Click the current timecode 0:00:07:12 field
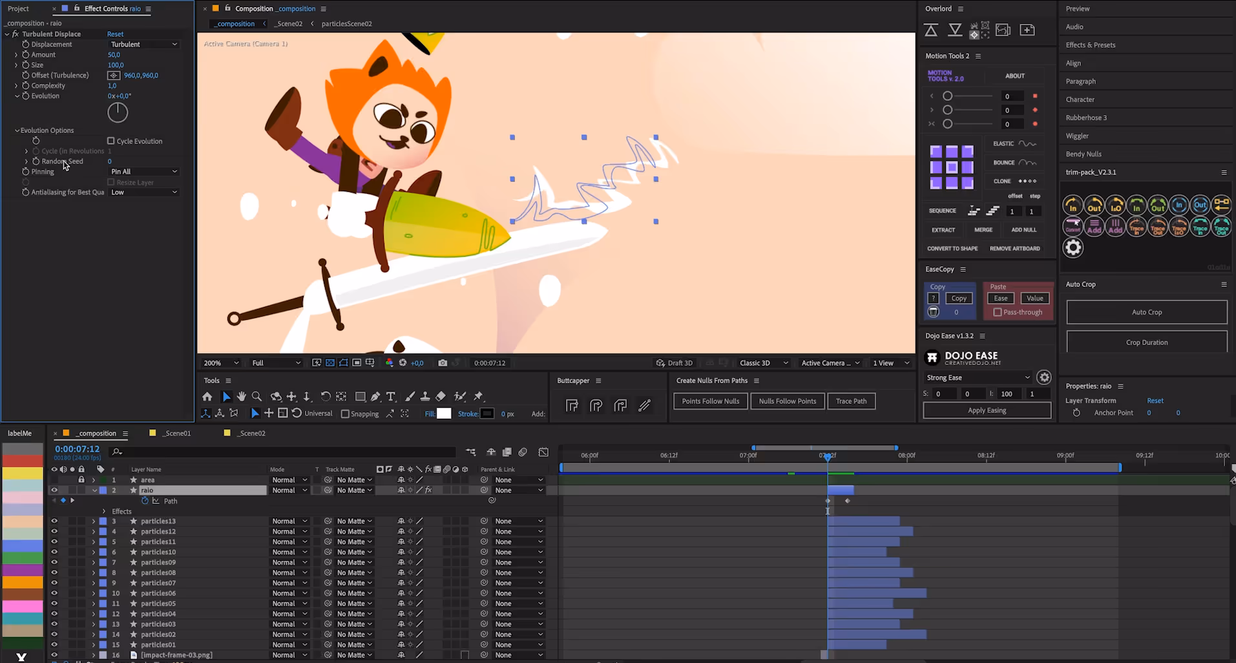 [77, 449]
